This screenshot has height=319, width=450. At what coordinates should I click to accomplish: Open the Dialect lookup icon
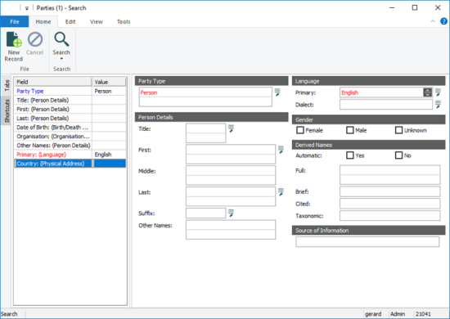point(438,105)
